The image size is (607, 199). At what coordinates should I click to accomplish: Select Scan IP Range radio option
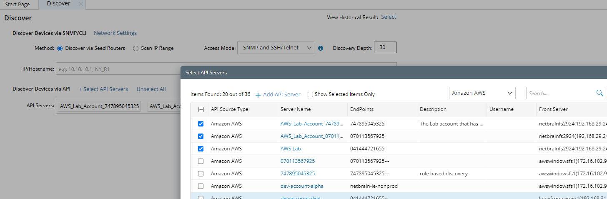[x=135, y=48]
